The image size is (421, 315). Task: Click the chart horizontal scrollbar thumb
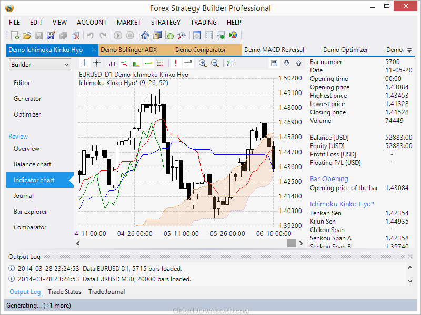tap(292, 244)
